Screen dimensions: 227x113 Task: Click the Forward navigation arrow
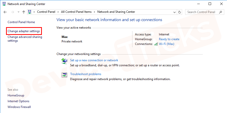pyautogui.click(x=12, y=12)
